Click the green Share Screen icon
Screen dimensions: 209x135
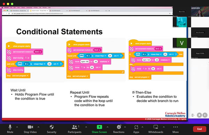click(99, 127)
